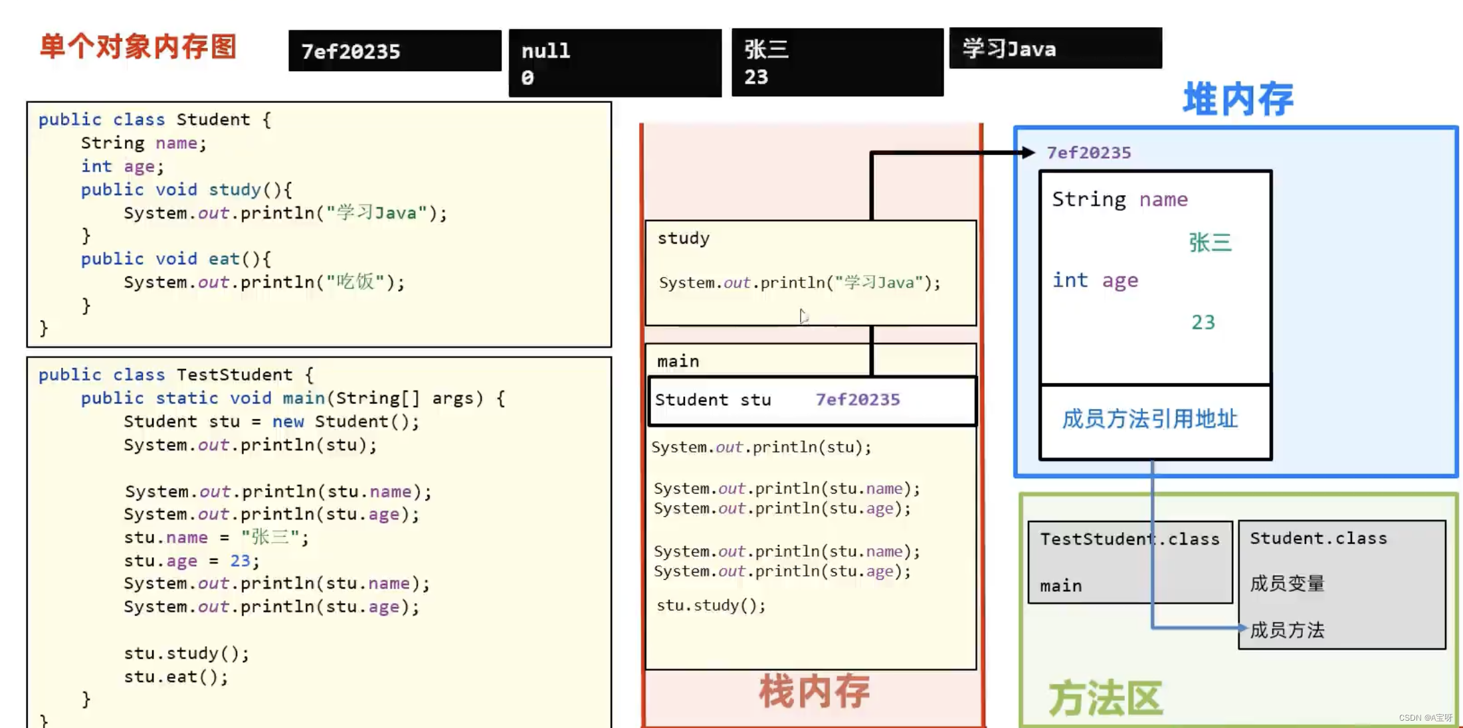Click the 成员方法引用地址 box in heap
1463x728 pixels.
(x=1150, y=419)
